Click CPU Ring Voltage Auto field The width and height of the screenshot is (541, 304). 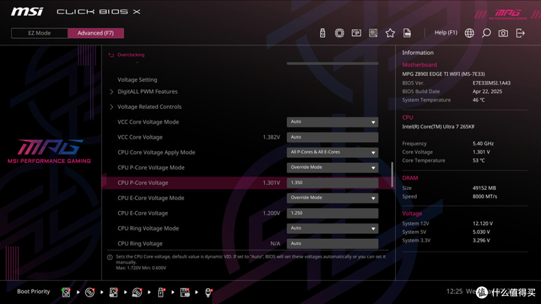(332, 243)
